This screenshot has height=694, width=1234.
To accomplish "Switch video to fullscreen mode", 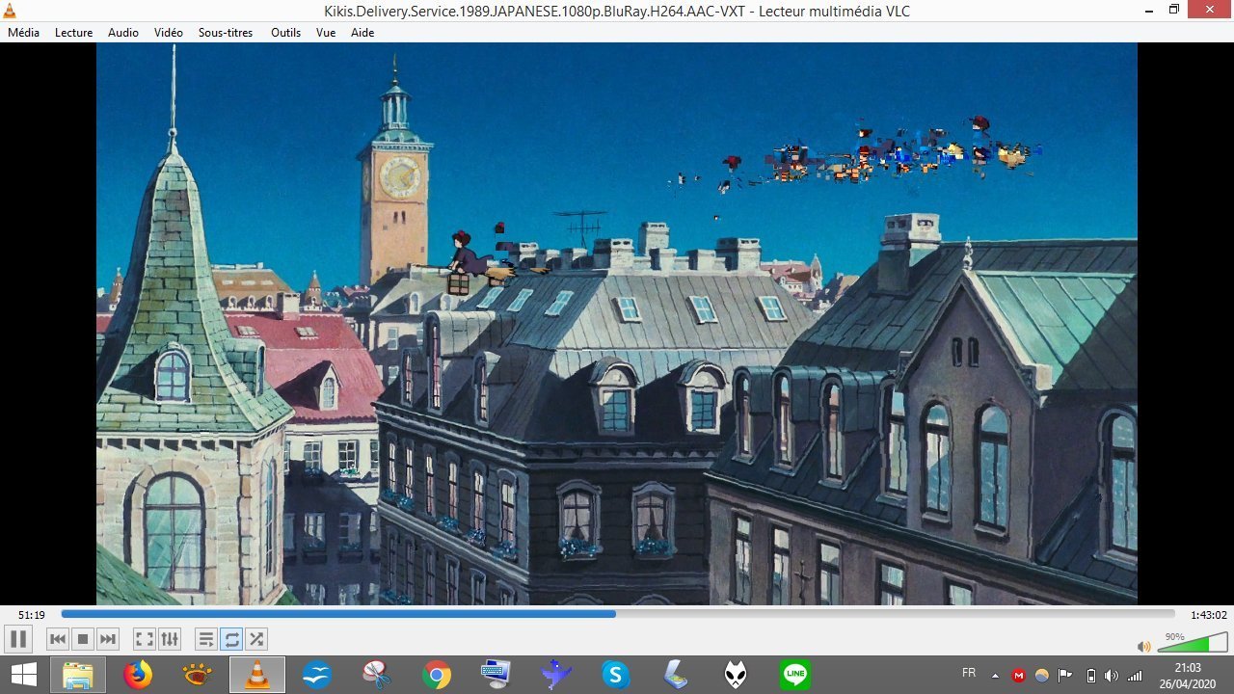I will 144,639.
